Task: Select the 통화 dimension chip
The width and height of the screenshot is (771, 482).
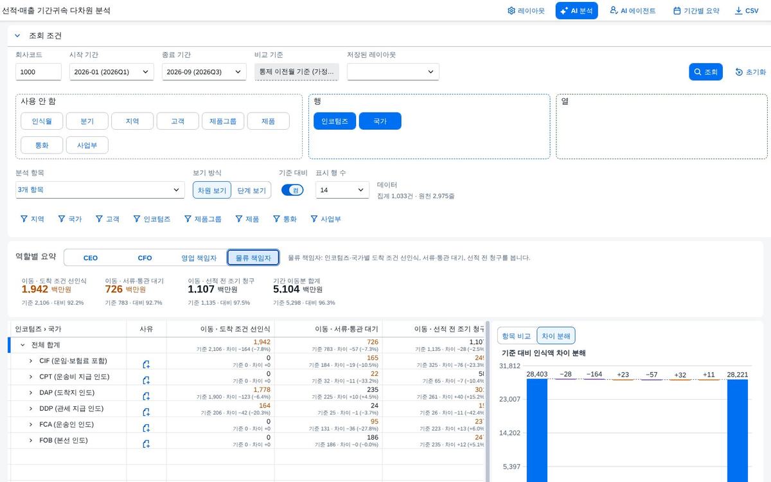Action: click(x=42, y=145)
